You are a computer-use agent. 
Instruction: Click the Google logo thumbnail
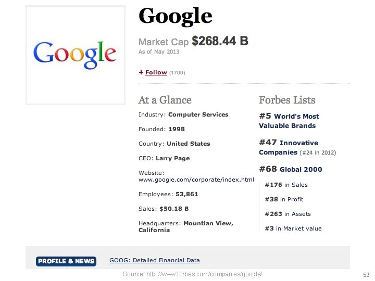point(75,55)
